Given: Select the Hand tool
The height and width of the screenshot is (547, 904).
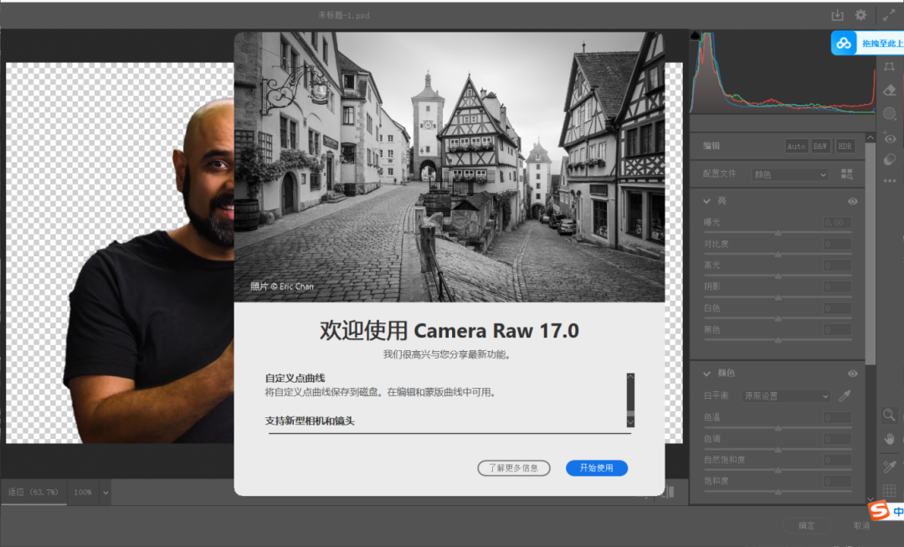Looking at the screenshot, I should [x=890, y=440].
